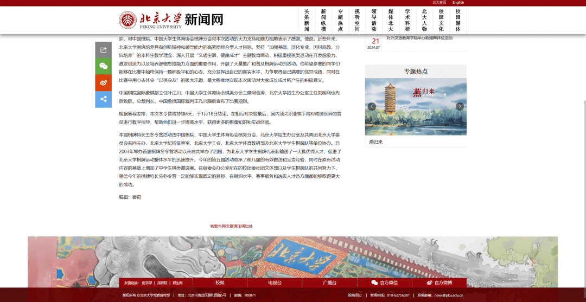
Task: Click paragraph starting 根据赛程安排
Action: 230,118
